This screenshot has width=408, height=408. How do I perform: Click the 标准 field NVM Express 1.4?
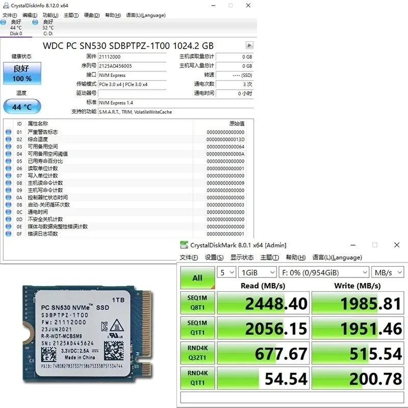175,103
